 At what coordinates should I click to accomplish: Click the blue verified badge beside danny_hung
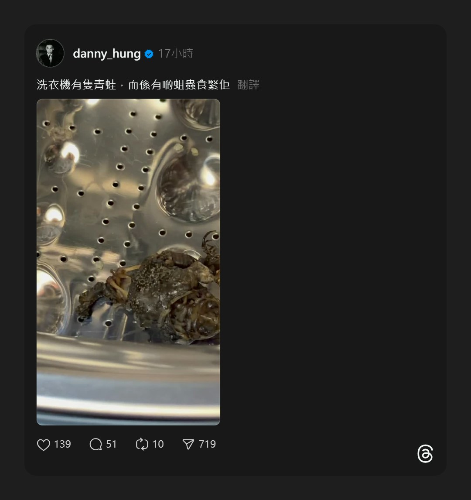coord(149,54)
